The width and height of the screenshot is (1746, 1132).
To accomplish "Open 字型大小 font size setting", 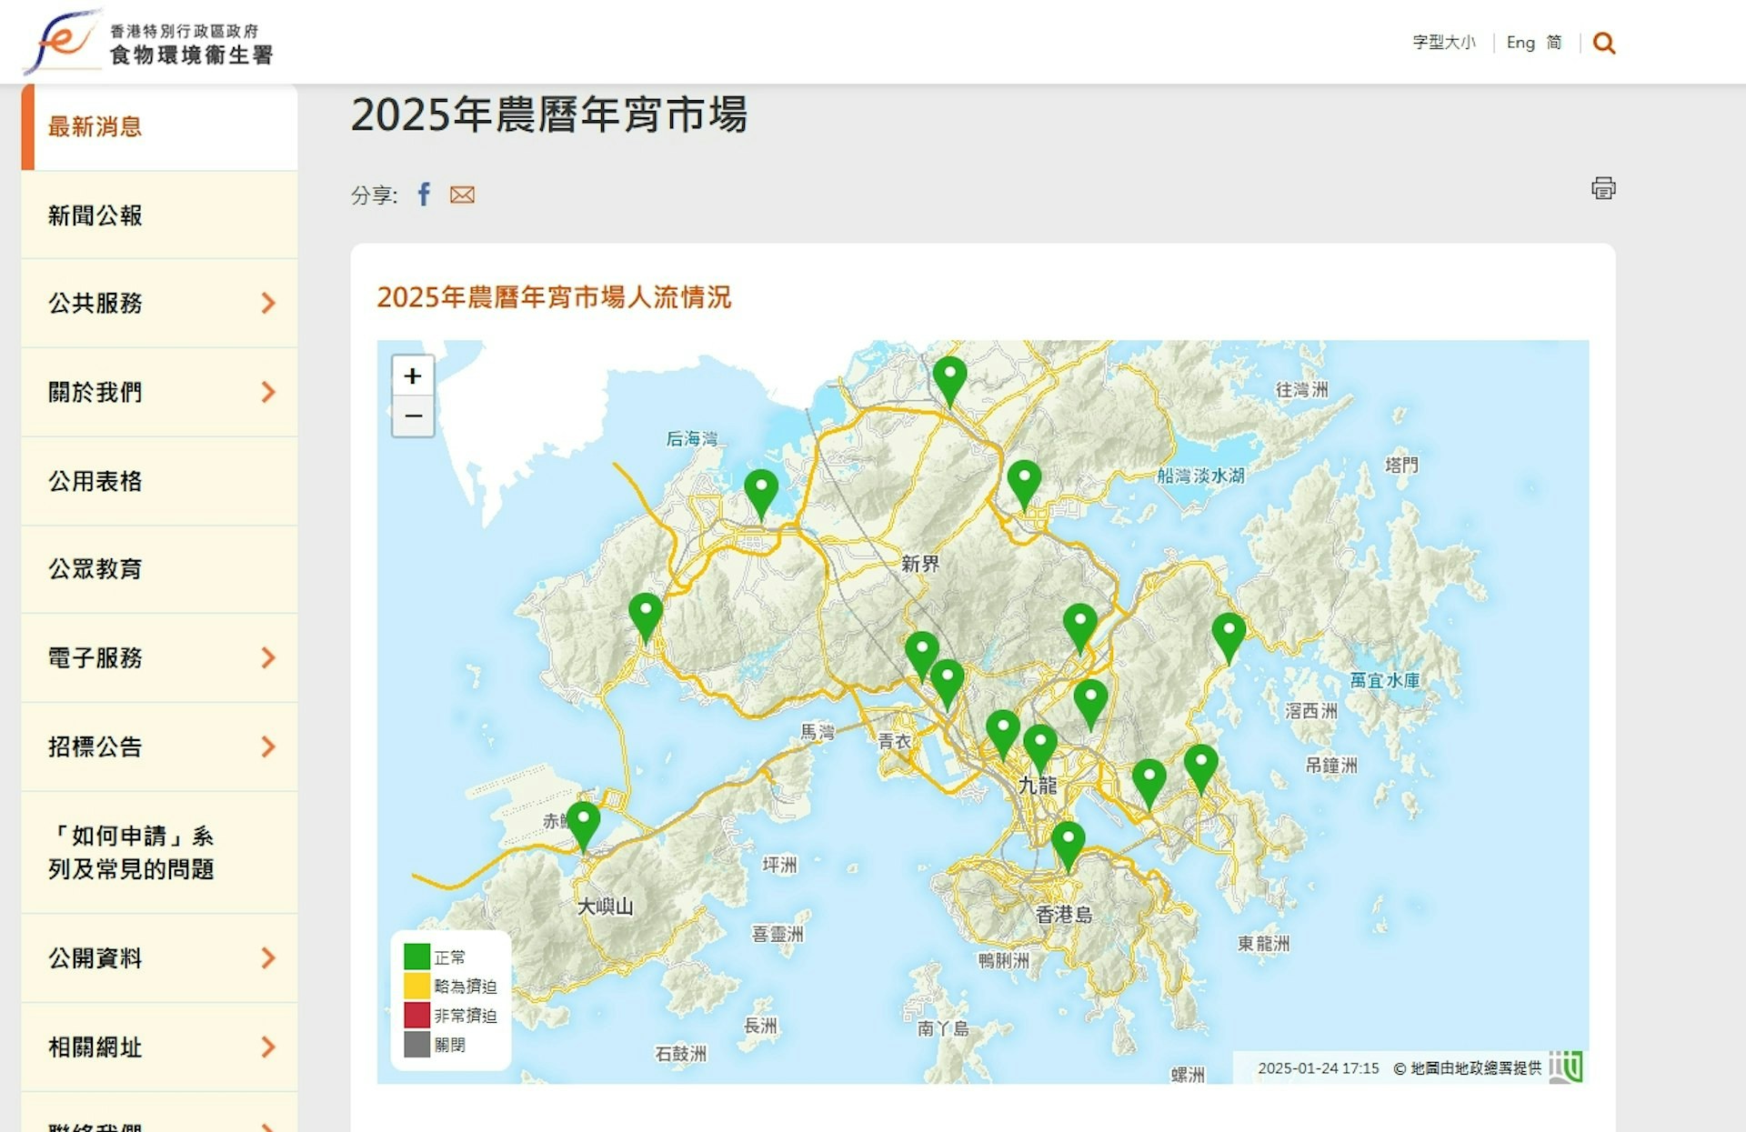I will [x=1444, y=42].
